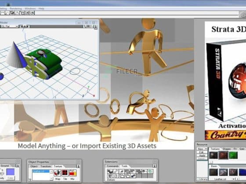This screenshot has width=246, height=184.
Task: Open the Leather.ssf library dropdown
Action: coord(234,179)
